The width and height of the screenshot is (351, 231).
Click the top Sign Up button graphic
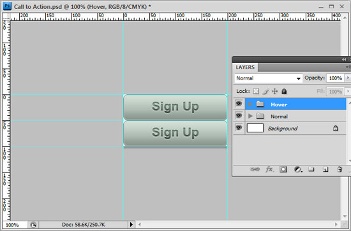coord(175,107)
